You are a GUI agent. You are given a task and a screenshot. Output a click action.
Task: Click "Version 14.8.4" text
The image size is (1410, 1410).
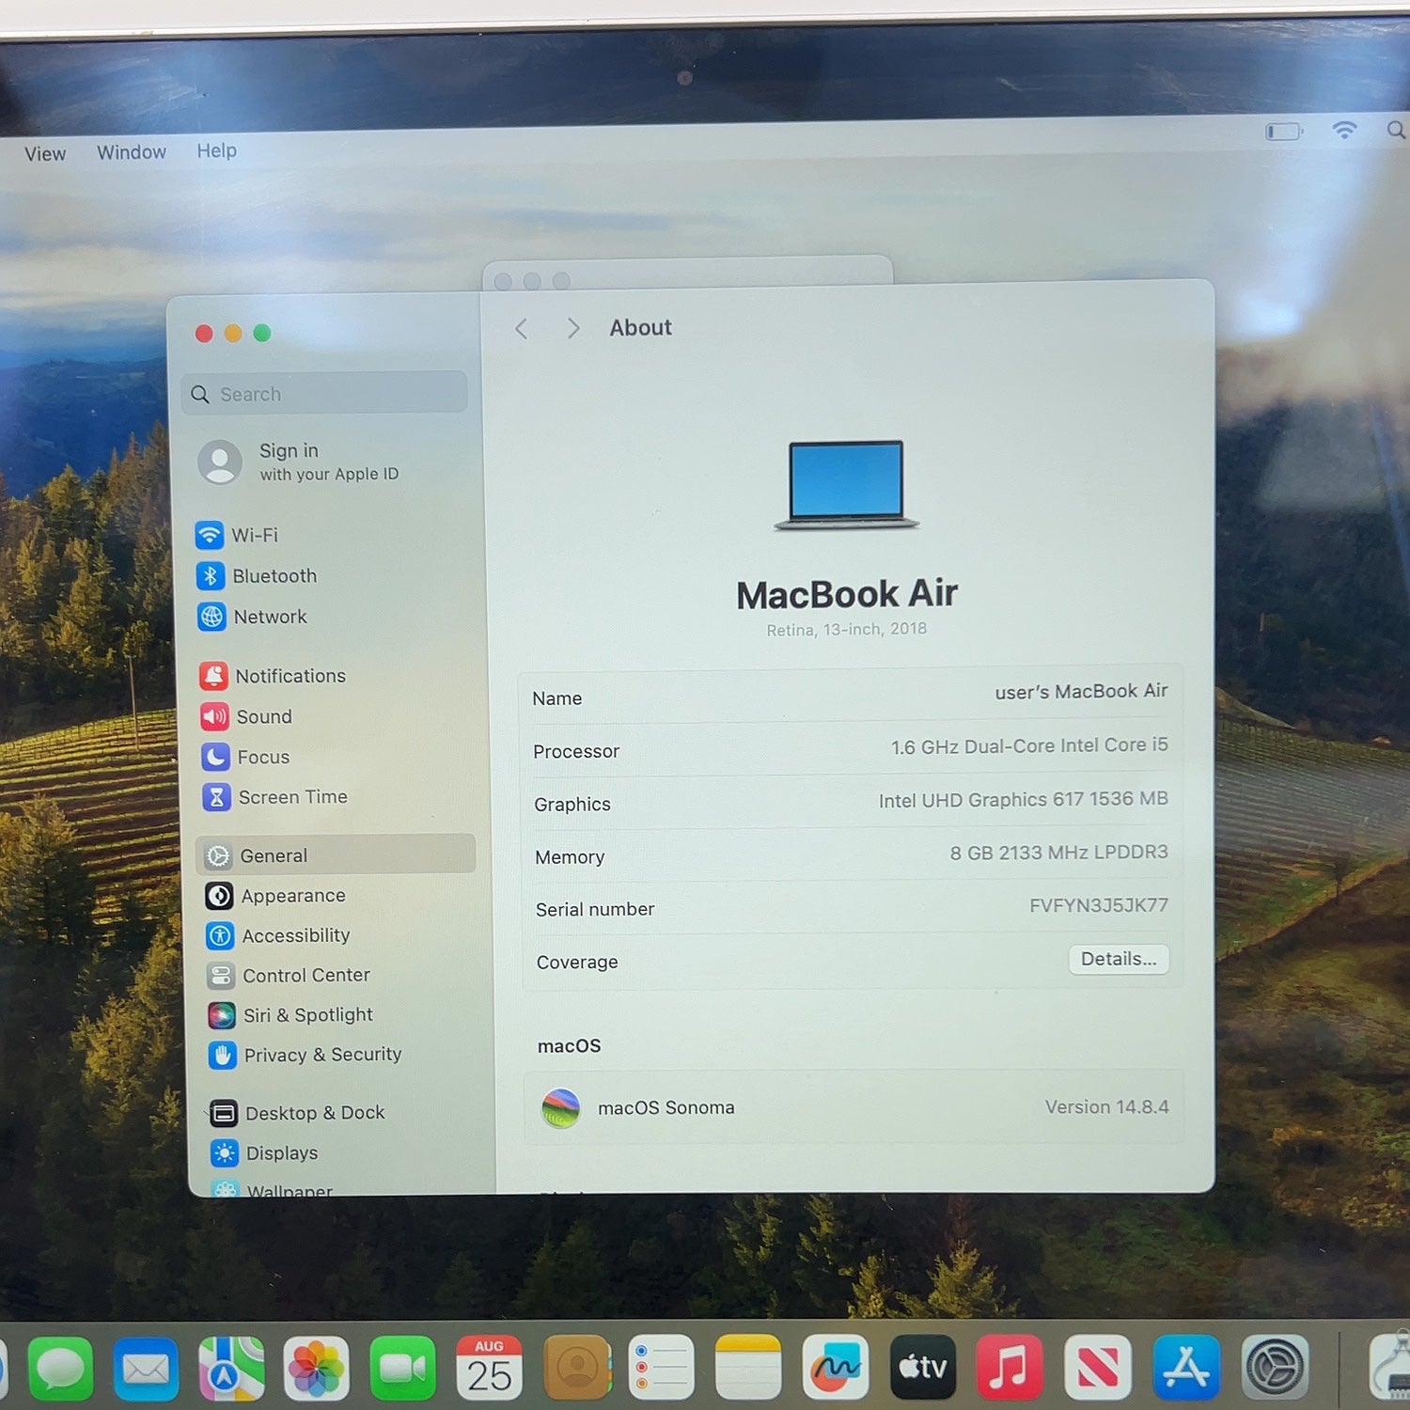1106,1107
